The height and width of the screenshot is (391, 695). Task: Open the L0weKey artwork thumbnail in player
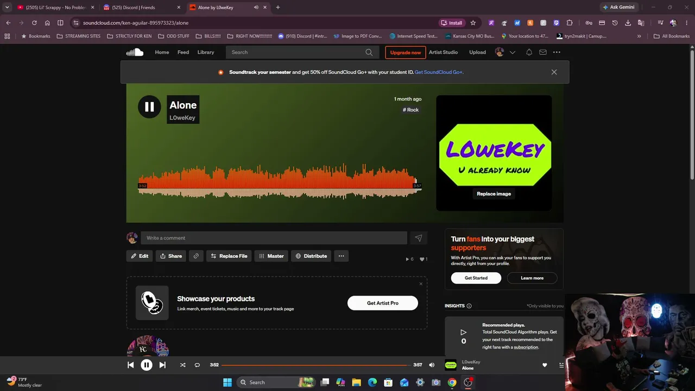click(x=451, y=365)
